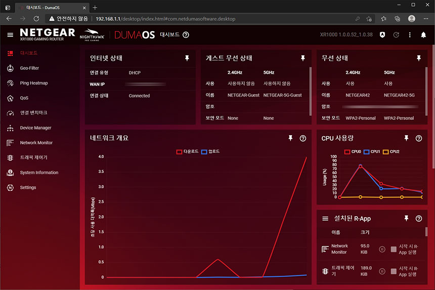Pin the 무선 상태 panel
Viewport: 435px width, 290px height.
click(x=419, y=58)
